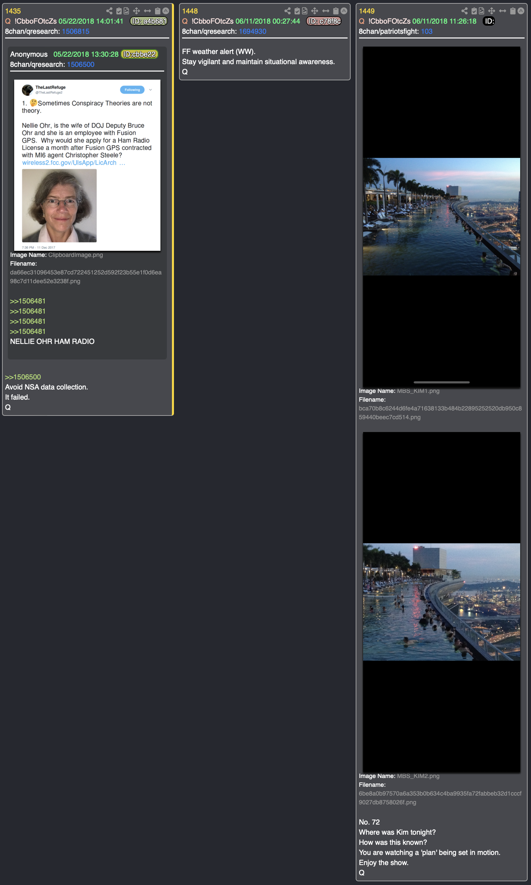Open the Anonymous post's board link 1506500
The image size is (531, 885).
click(x=80, y=64)
